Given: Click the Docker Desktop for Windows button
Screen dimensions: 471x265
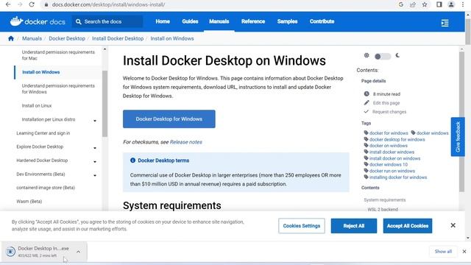Looking at the screenshot, I should click(169, 119).
